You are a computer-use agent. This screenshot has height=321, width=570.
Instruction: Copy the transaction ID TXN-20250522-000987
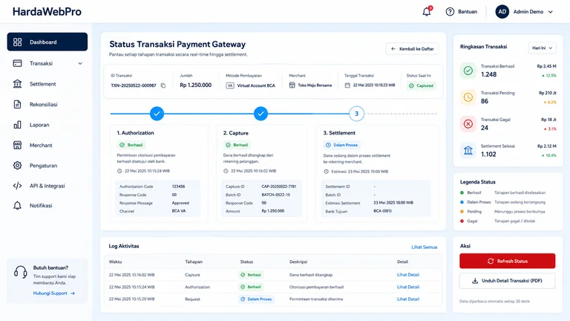pyautogui.click(x=163, y=85)
